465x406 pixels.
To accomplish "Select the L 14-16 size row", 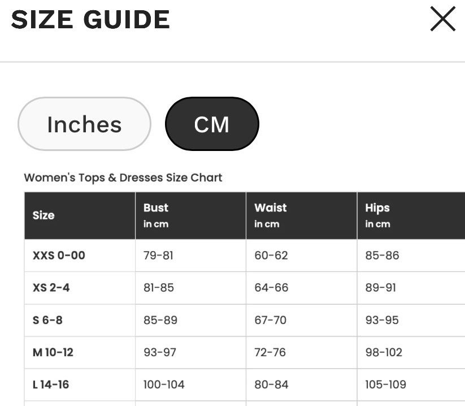I will [245, 385].
